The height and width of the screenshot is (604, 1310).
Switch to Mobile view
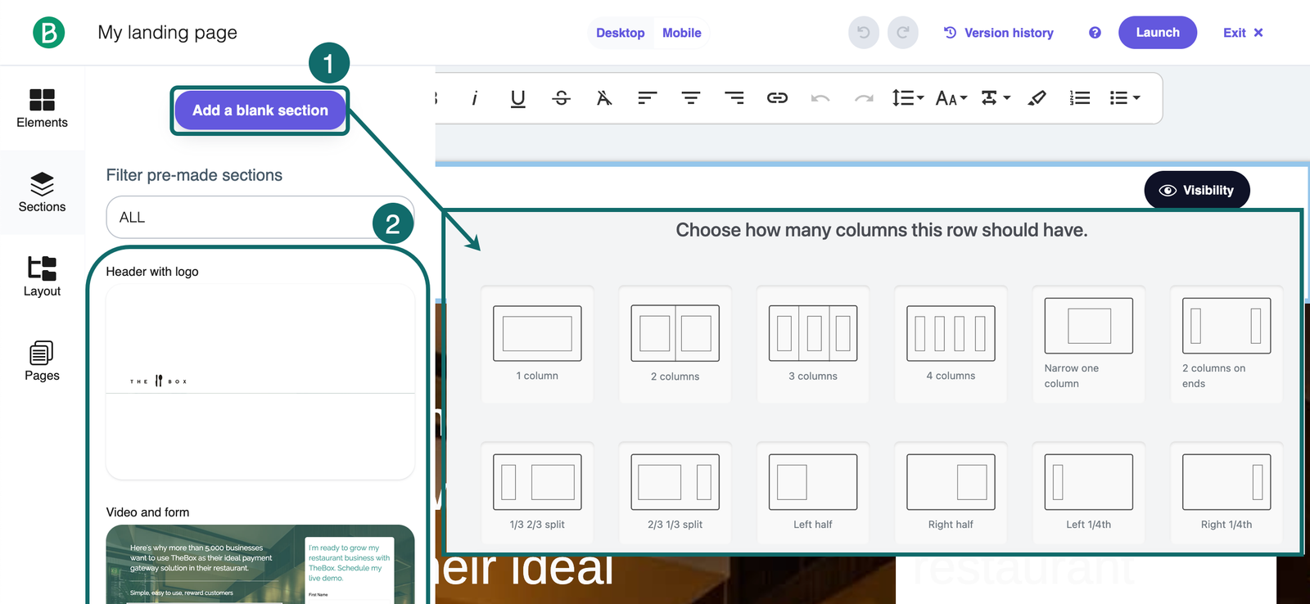pos(681,33)
